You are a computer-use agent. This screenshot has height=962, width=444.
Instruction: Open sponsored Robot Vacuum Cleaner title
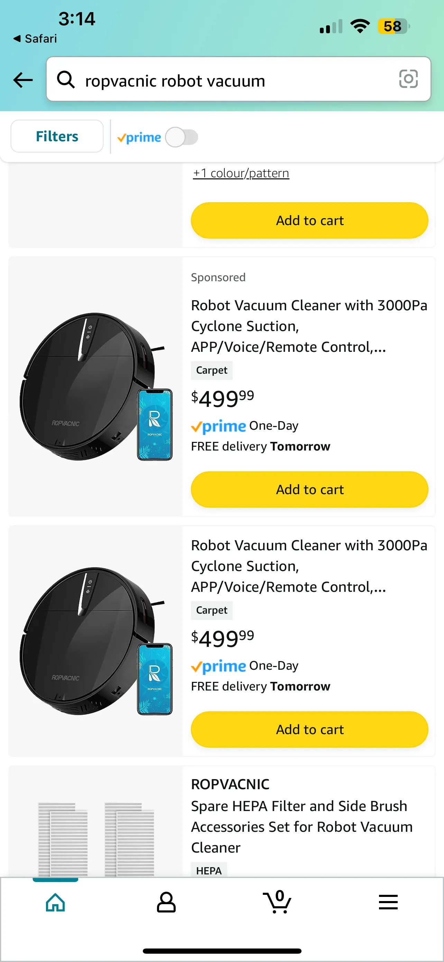(309, 326)
